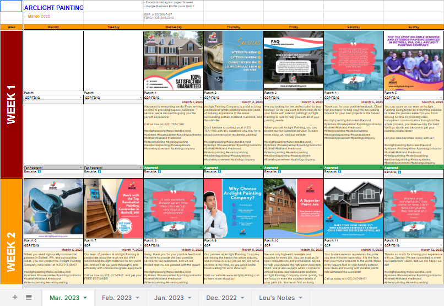Image resolution: width=444 pixels, height=306 pixels.
Task: Click the Post #: 3 cell
Action: [x=294, y=93]
